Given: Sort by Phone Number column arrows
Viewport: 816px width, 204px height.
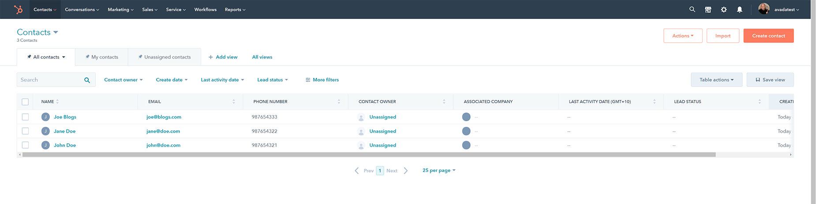Looking at the screenshot, I should point(339,101).
